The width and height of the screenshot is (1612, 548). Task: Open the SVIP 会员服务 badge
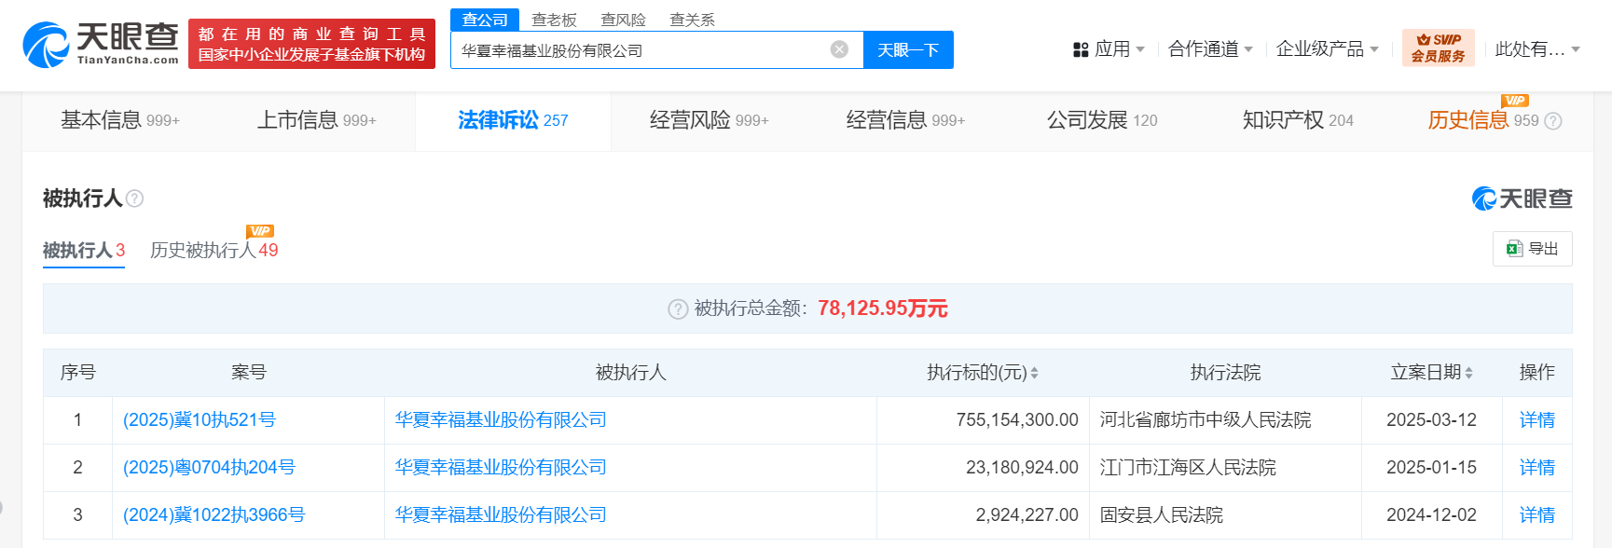pyautogui.click(x=1438, y=48)
